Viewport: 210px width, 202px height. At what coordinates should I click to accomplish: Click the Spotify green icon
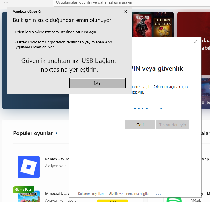174,200
